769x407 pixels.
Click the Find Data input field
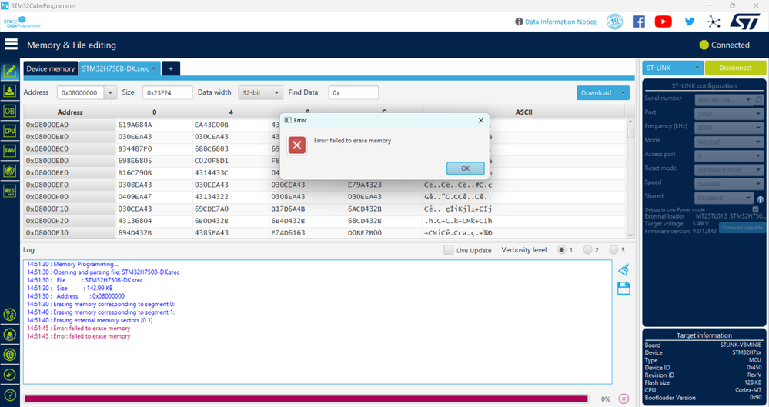[353, 92]
